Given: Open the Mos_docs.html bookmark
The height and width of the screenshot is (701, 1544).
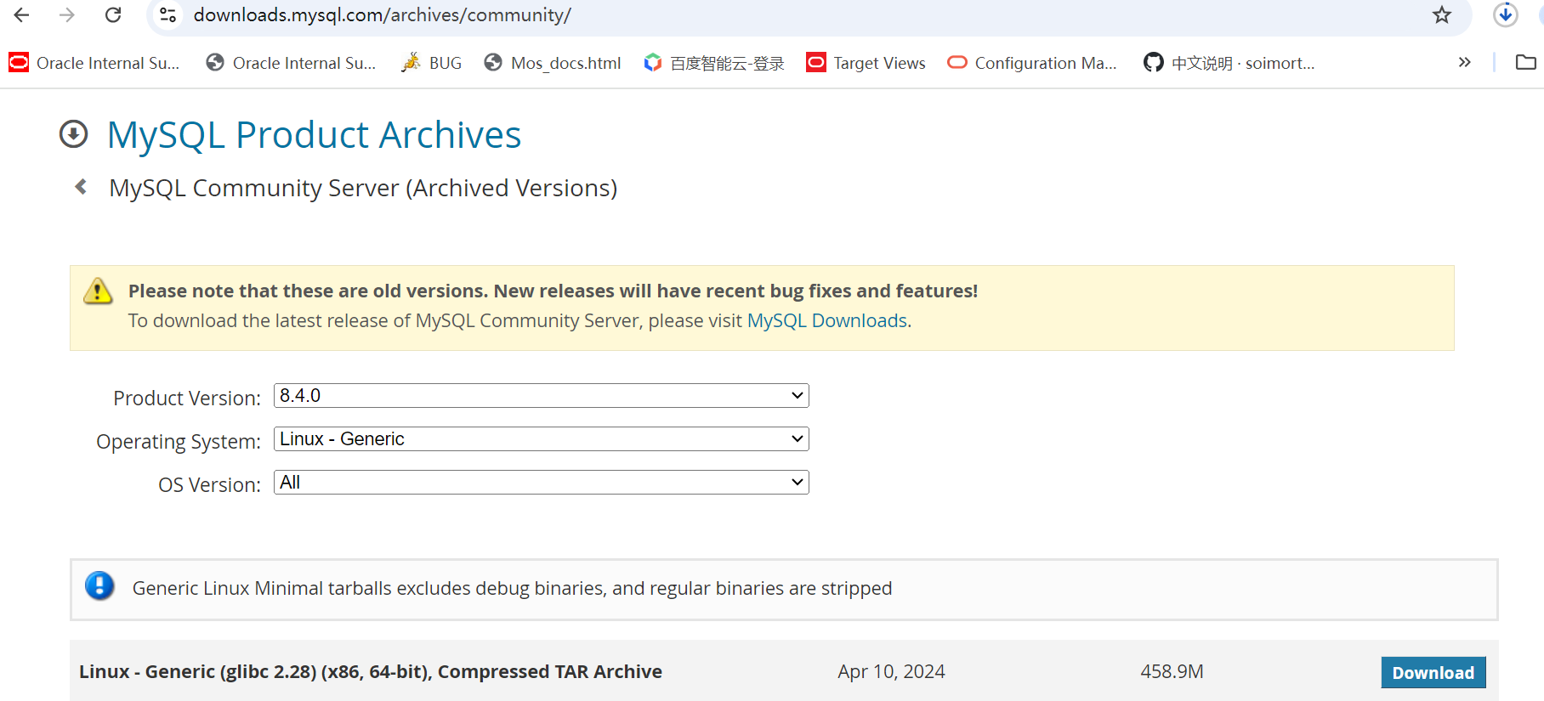Looking at the screenshot, I should coord(553,63).
